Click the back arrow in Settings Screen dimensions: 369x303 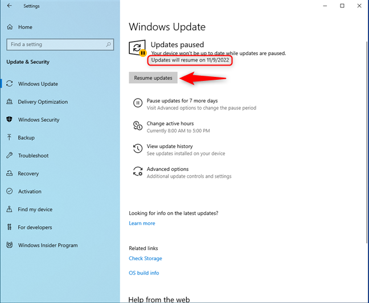pyautogui.click(x=10, y=6)
